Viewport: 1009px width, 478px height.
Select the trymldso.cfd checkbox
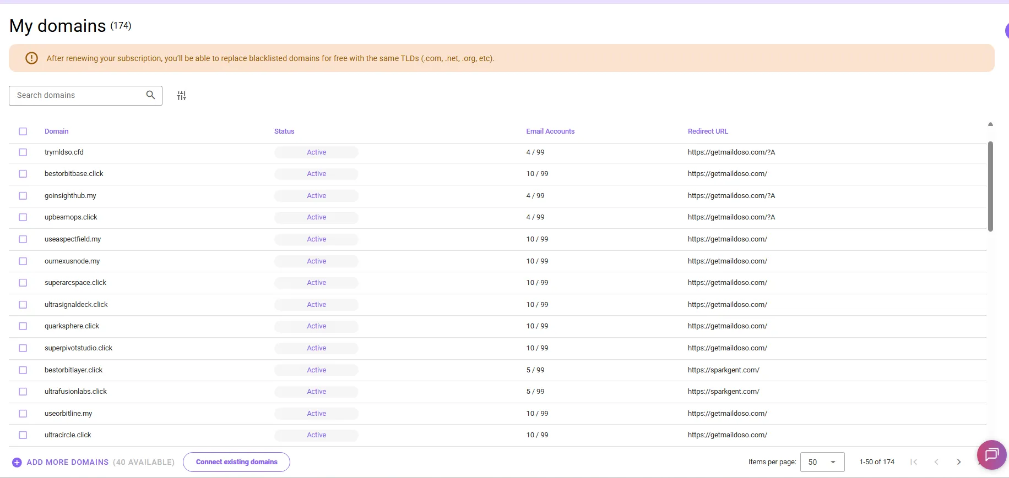(x=23, y=152)
